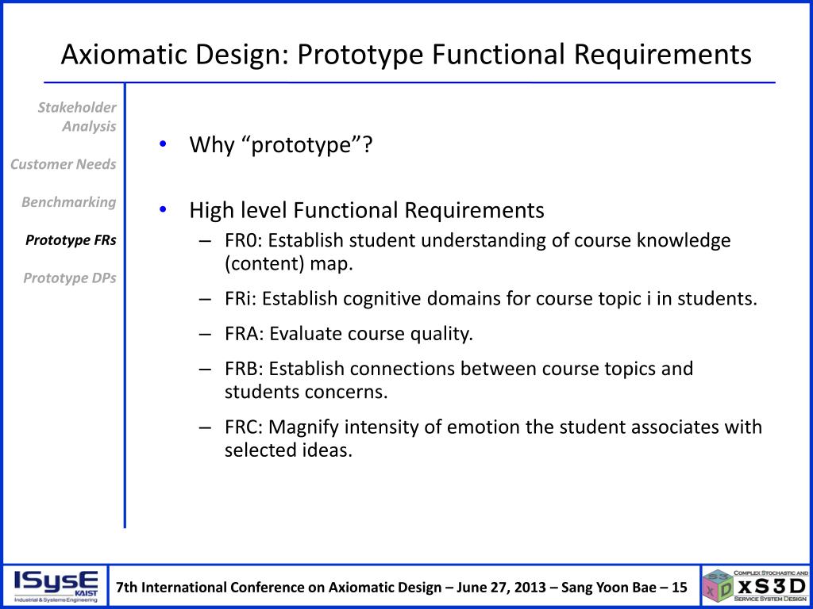Open the Benchmarking section in the sidebar
The width and height of the screenshot is (813, 609).
(x=69, y=202)
